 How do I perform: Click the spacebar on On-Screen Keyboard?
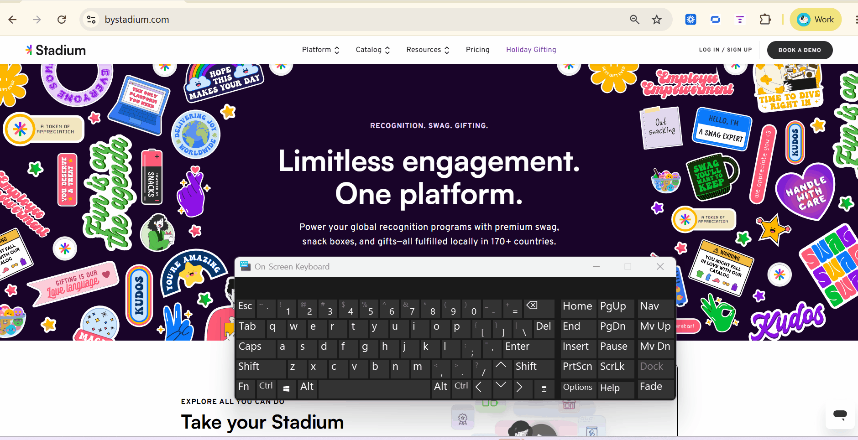tap(374, 389)
